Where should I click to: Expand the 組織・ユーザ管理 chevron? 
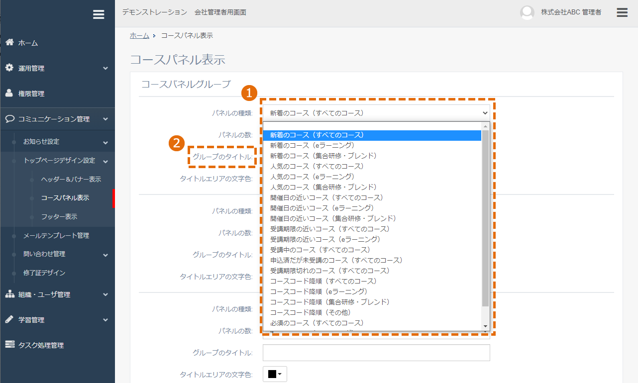click(x=106, y=294)
